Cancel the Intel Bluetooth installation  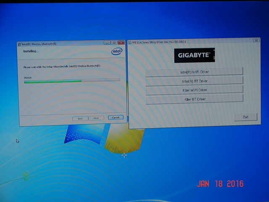pyautogui.click(x=116, y=117)
